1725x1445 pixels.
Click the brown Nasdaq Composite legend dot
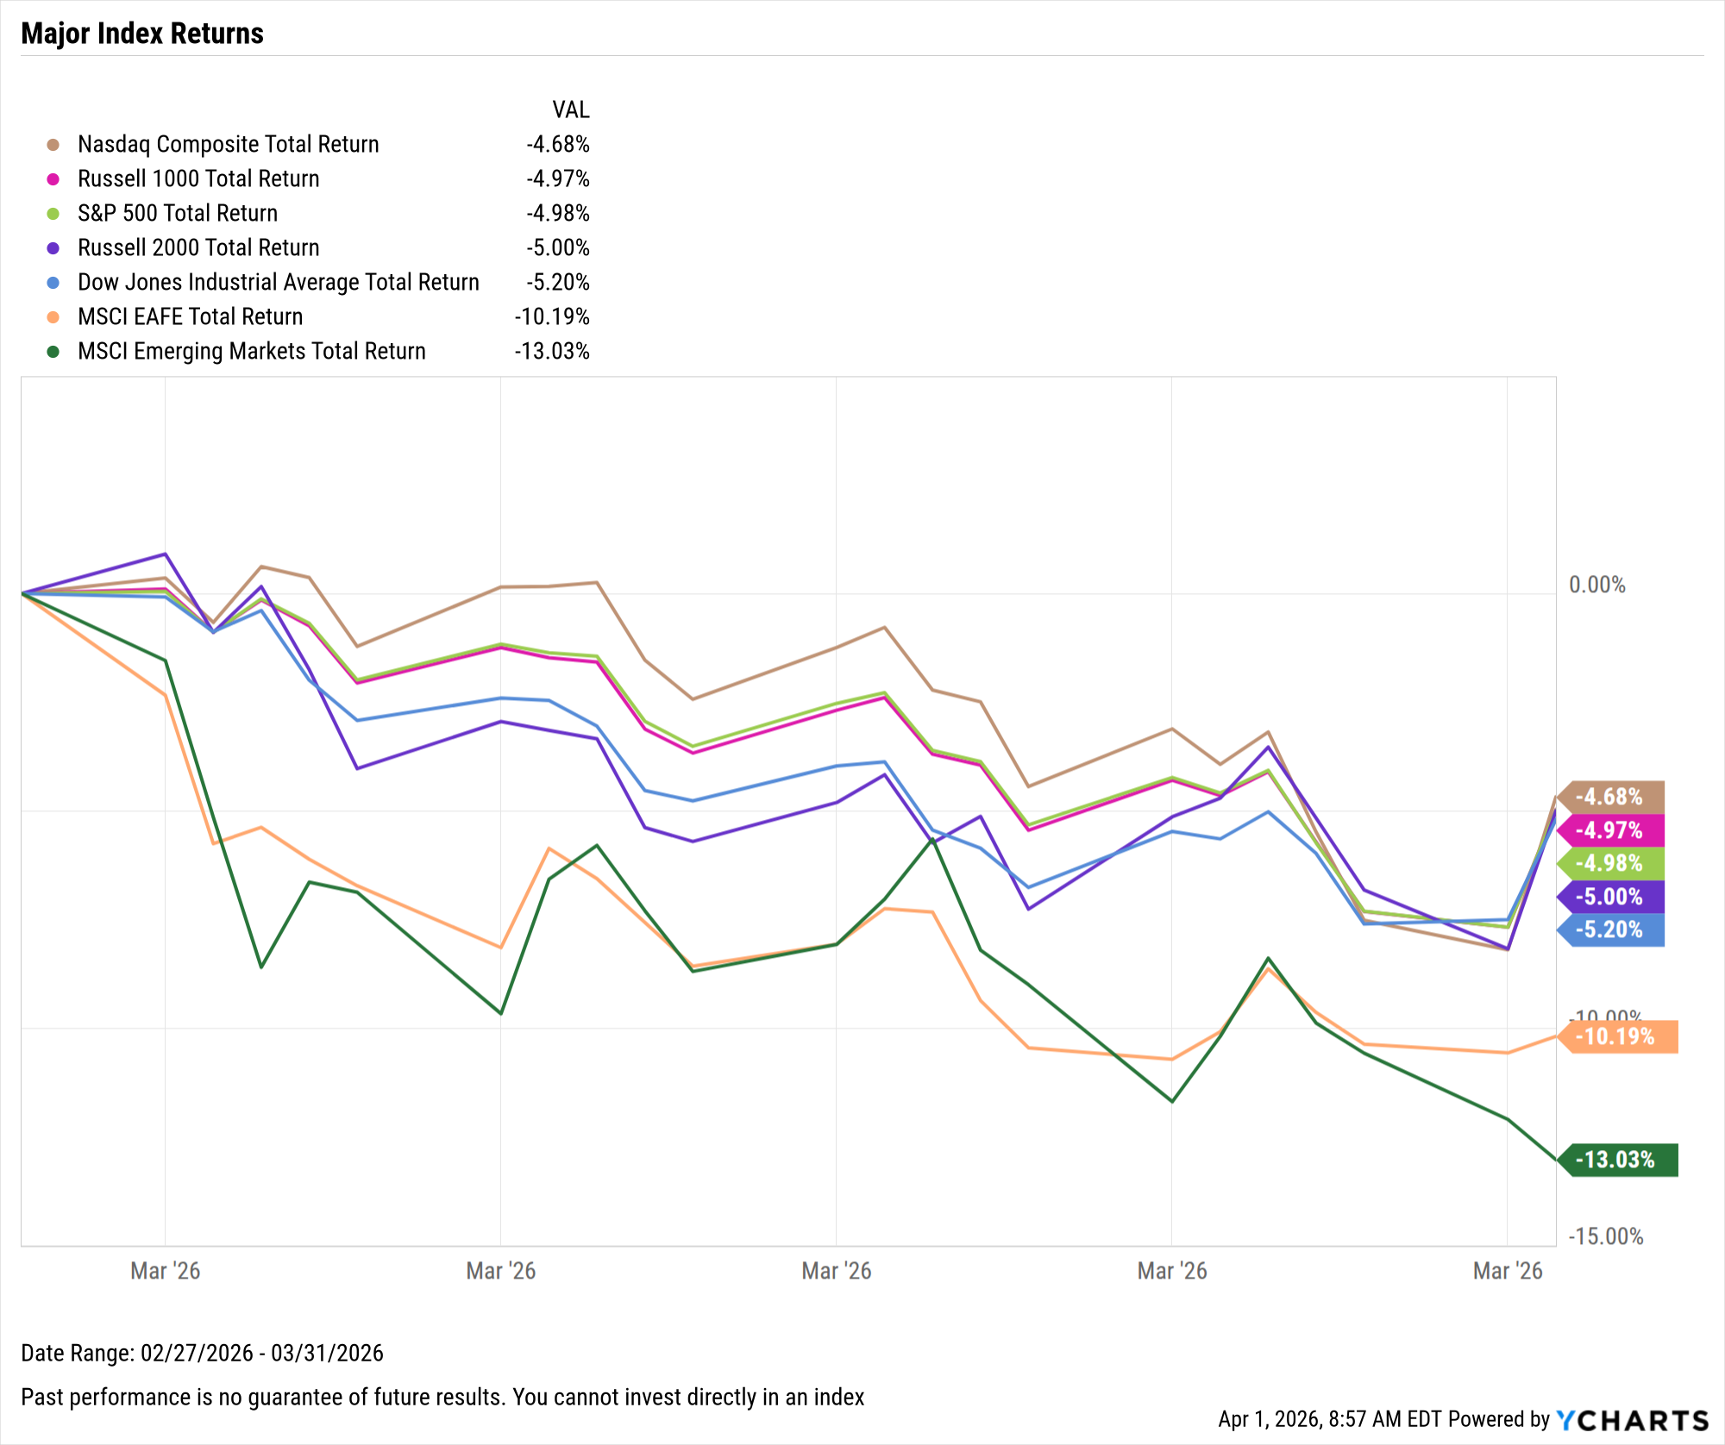[x=53, y=145]
